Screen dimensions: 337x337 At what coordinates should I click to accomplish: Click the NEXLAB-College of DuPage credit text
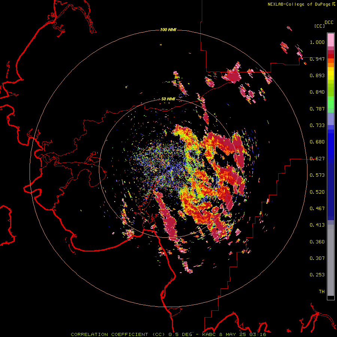point(299,4)
